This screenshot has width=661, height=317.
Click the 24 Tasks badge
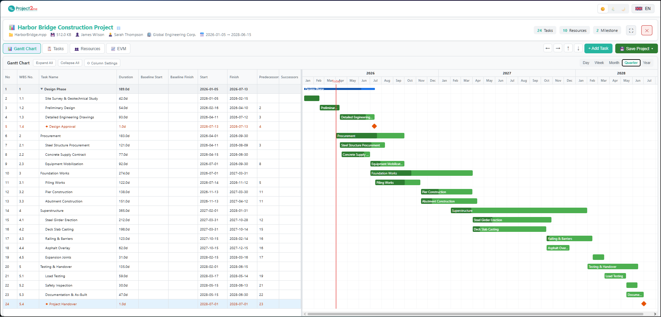(545, 30)
